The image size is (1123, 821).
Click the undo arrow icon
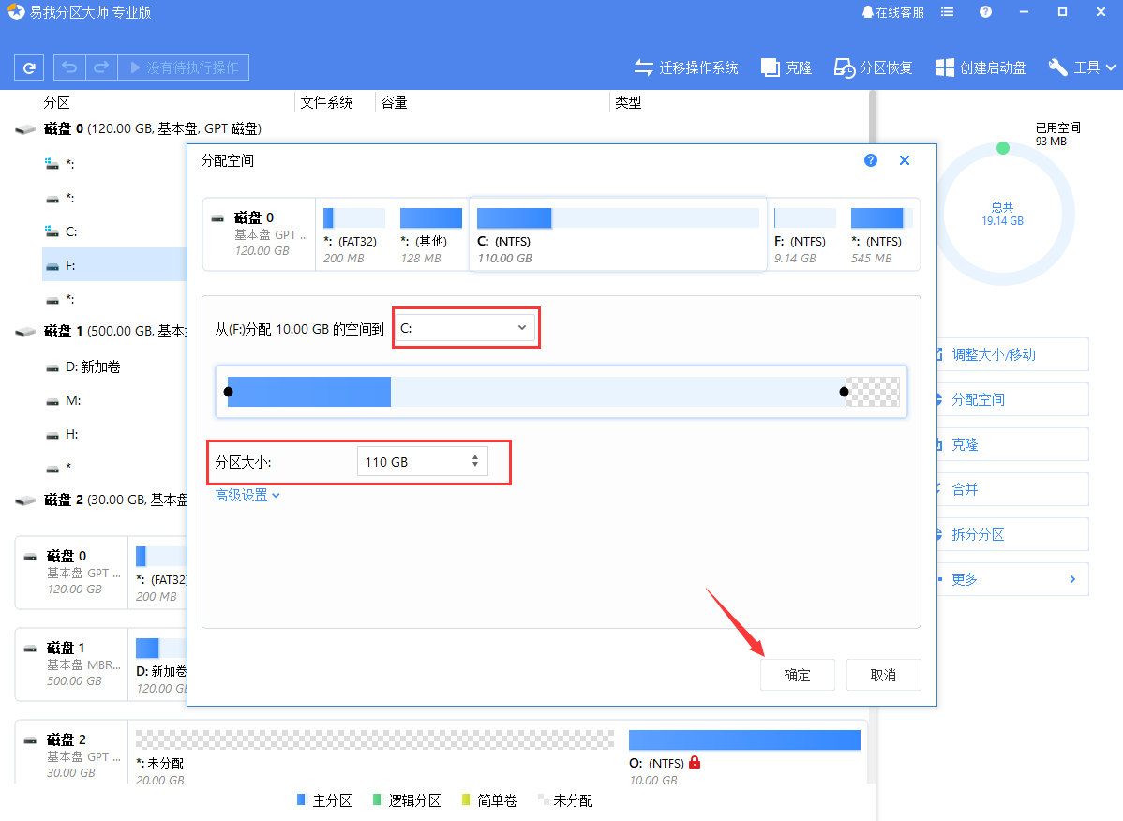click(70, 67)
